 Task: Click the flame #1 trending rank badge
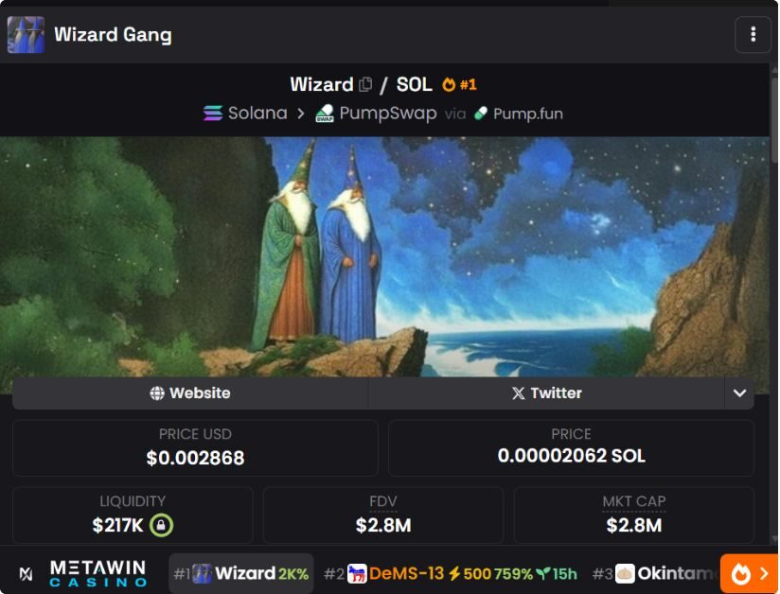pyautogui.click(x=459, y=84)
